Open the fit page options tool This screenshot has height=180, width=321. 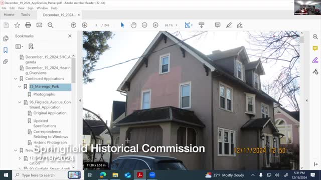(x=187, y=25)
